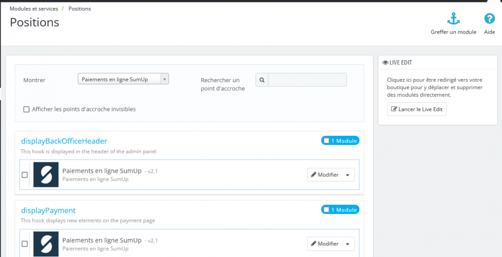Click the Positions breadcrumb item
This screenshot has height=257, width=502.
[80, 9]
